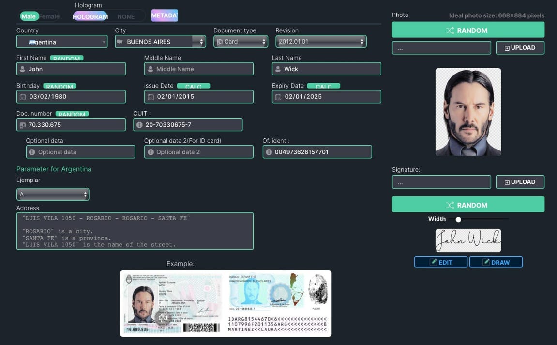Adjust the signature Width slider
Image resolution: width=557 pixels, height=345 pixels.
click(x=458, y=219)
